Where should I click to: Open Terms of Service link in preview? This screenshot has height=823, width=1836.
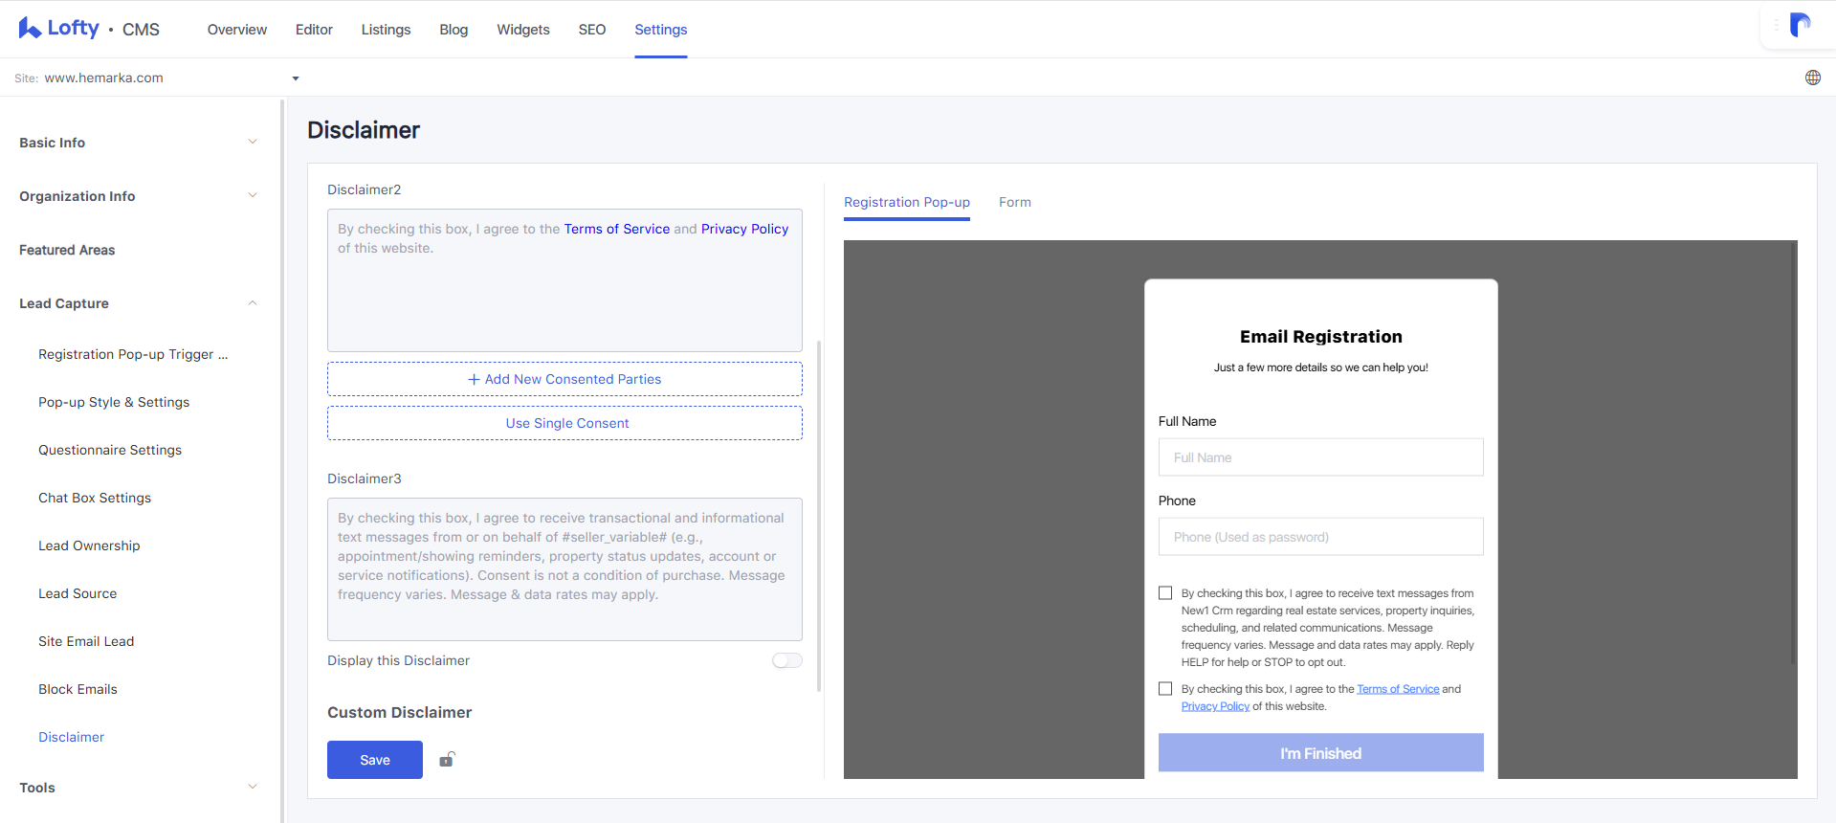[1398, 689]
